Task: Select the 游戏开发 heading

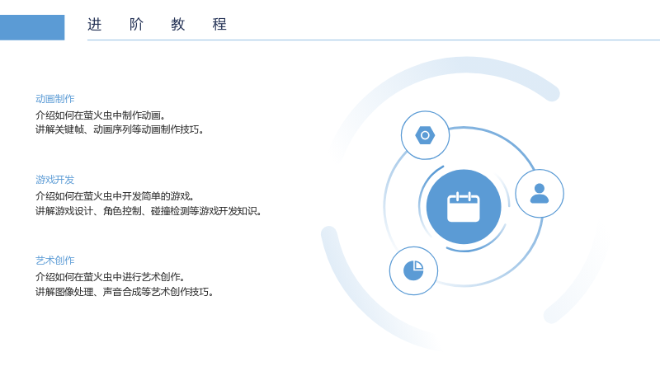Action: click(55, 180)
